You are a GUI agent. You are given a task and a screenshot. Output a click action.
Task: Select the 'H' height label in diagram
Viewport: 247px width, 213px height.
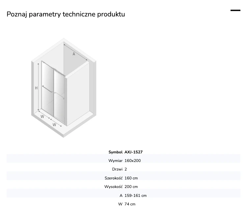coord(36,88)
